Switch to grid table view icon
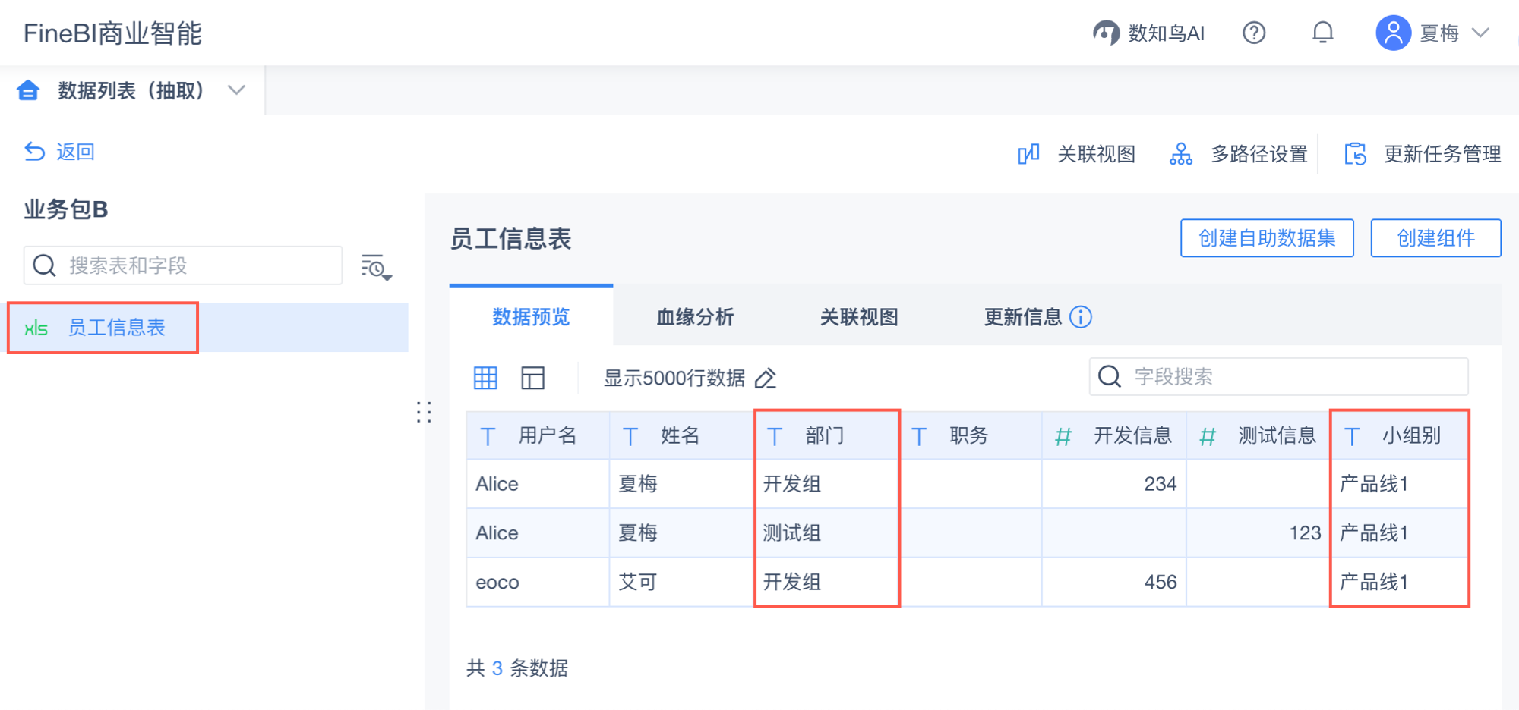The image size is (1519, 710). point(485,378)
